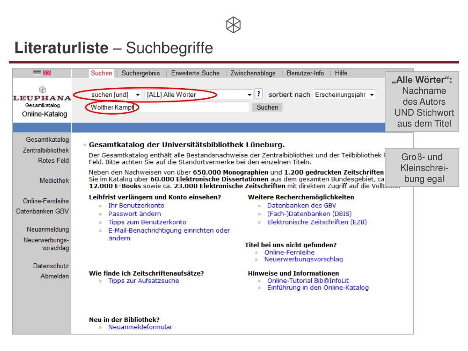This screenshot has height=351, width=468.
Task: Open Neuerwerbungsvorschlag in the sidebar
Action: (46, 244)
